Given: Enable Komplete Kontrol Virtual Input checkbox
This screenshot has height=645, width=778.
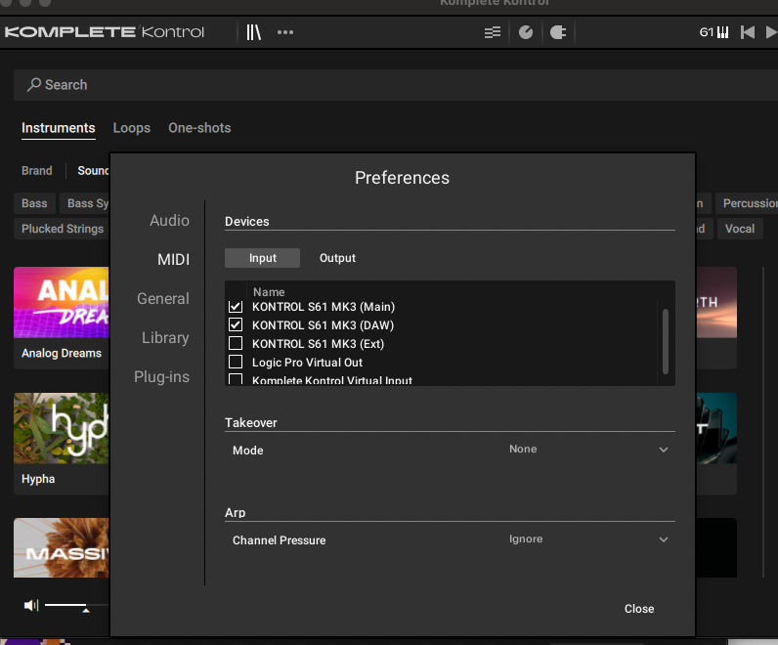Looking at the screenshot, I should [236, 379].
